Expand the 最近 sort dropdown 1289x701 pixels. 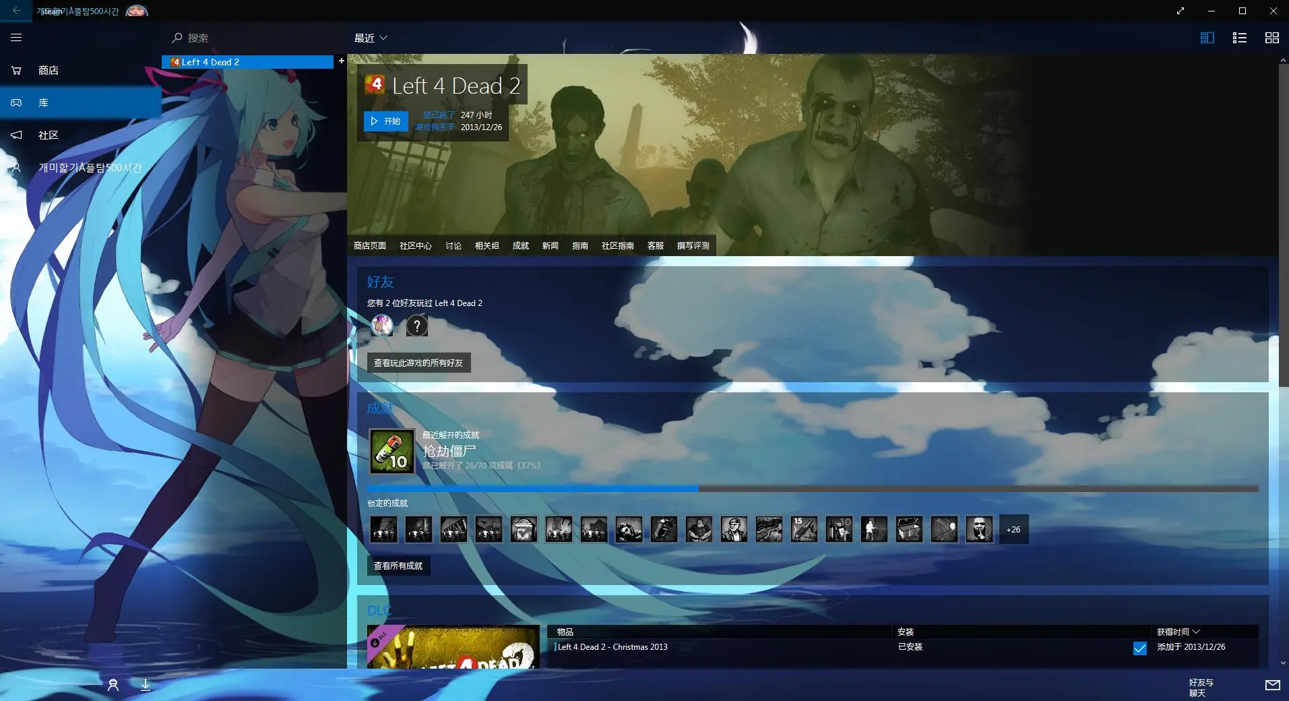[371, 38]
